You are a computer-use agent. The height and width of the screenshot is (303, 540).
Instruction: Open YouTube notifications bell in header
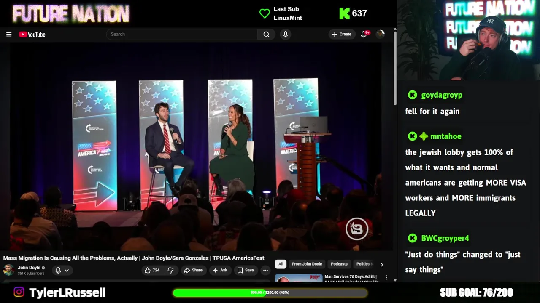(364, 34)
